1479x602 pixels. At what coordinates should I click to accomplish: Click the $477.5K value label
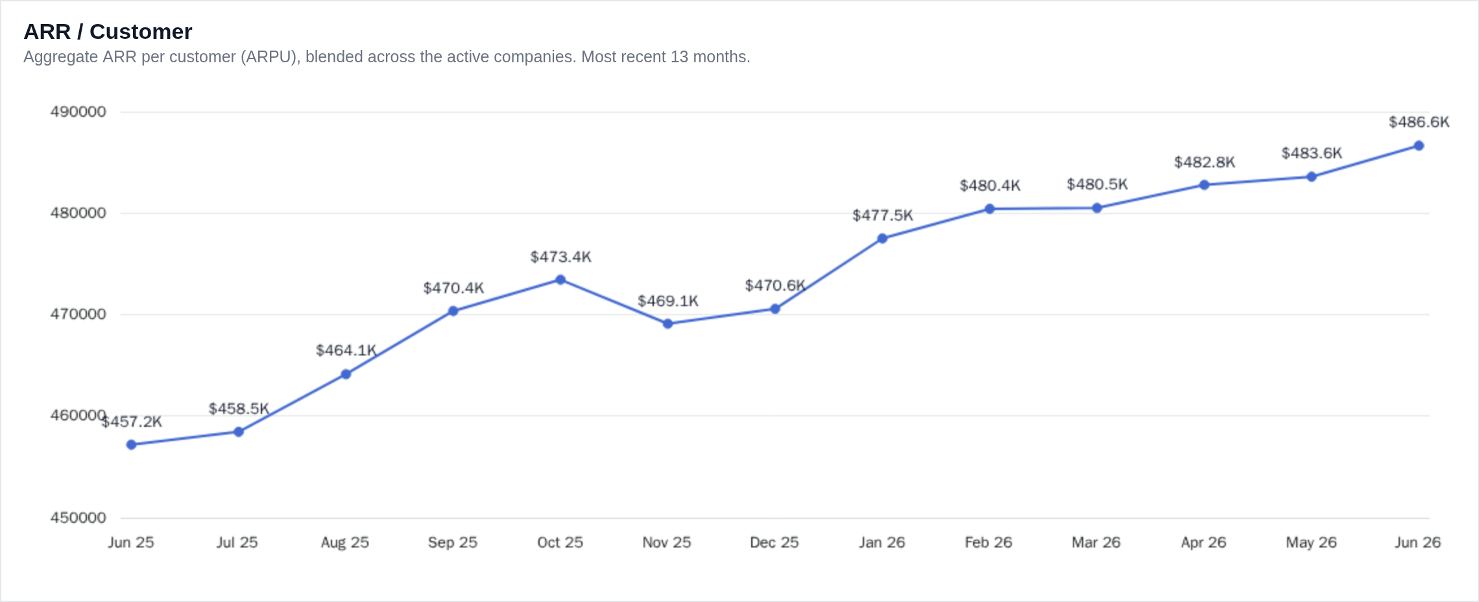[883, 215]
